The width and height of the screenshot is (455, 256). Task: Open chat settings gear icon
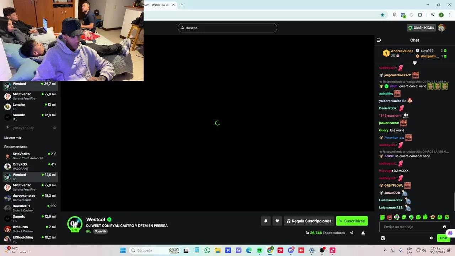tap(431, 238)
